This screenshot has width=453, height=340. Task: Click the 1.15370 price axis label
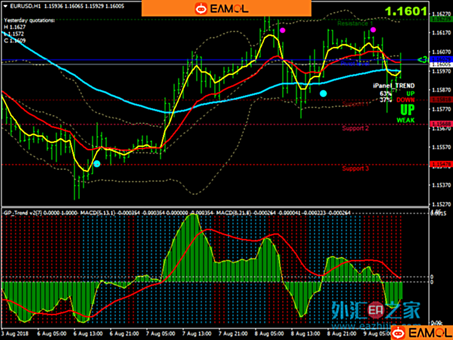[441, 185]
